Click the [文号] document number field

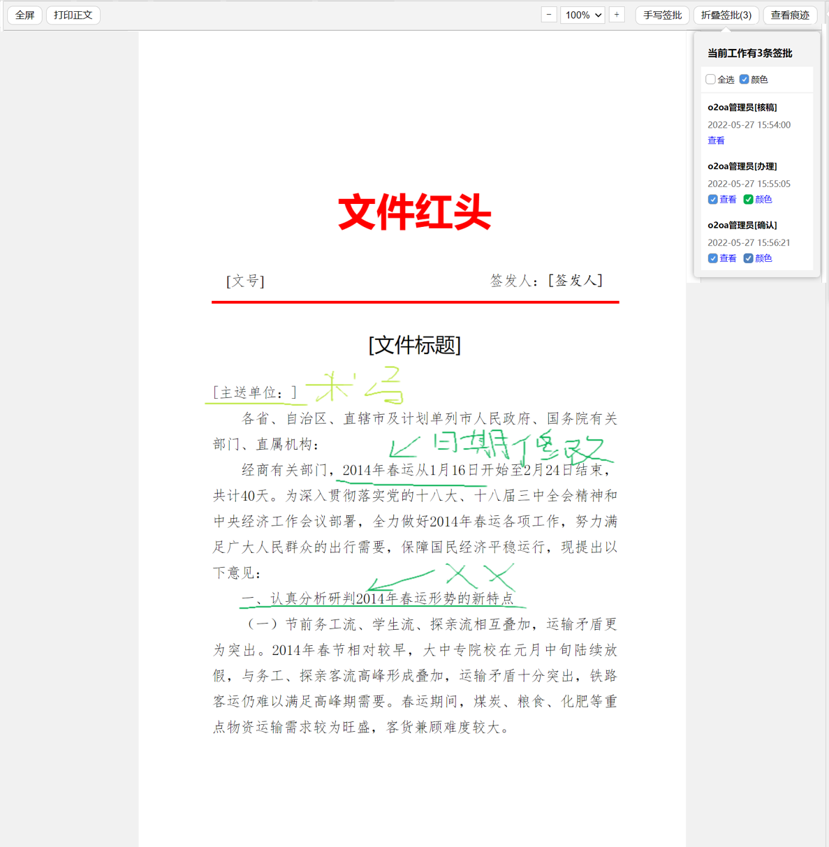point(245,281)
